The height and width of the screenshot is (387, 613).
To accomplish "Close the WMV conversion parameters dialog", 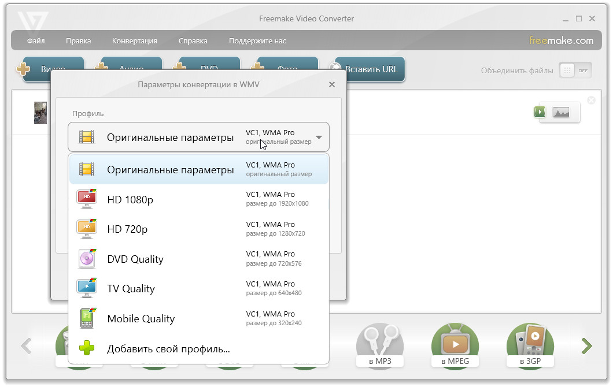I will pos(332,84).
